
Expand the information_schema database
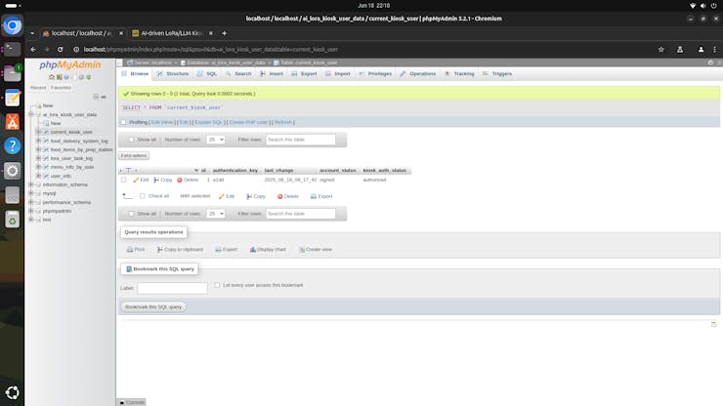point(31,184)
